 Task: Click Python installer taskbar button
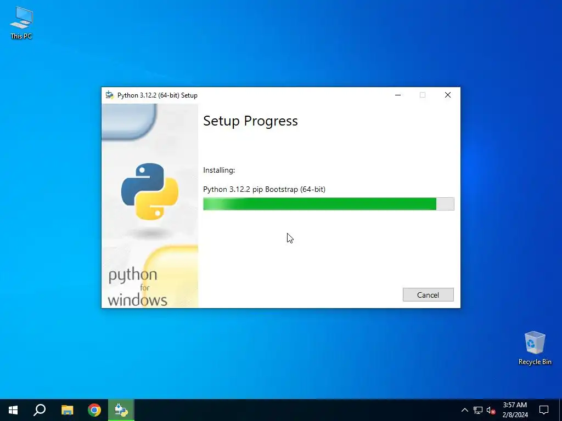pos(121,410)
